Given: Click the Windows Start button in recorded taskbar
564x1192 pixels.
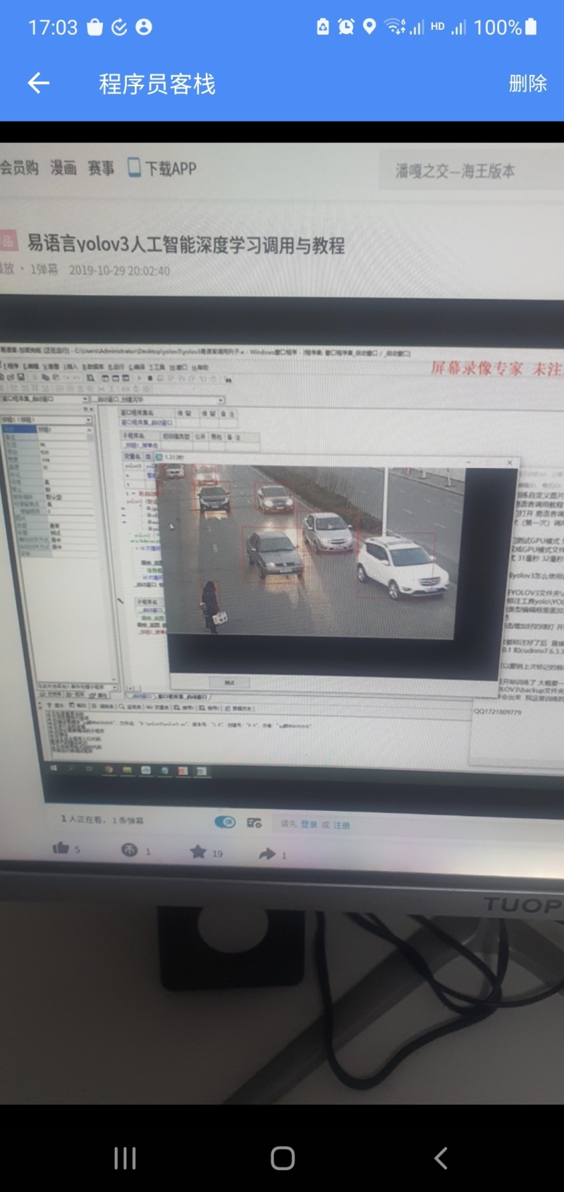Looking at the screenshot, I should coord(54,768).
